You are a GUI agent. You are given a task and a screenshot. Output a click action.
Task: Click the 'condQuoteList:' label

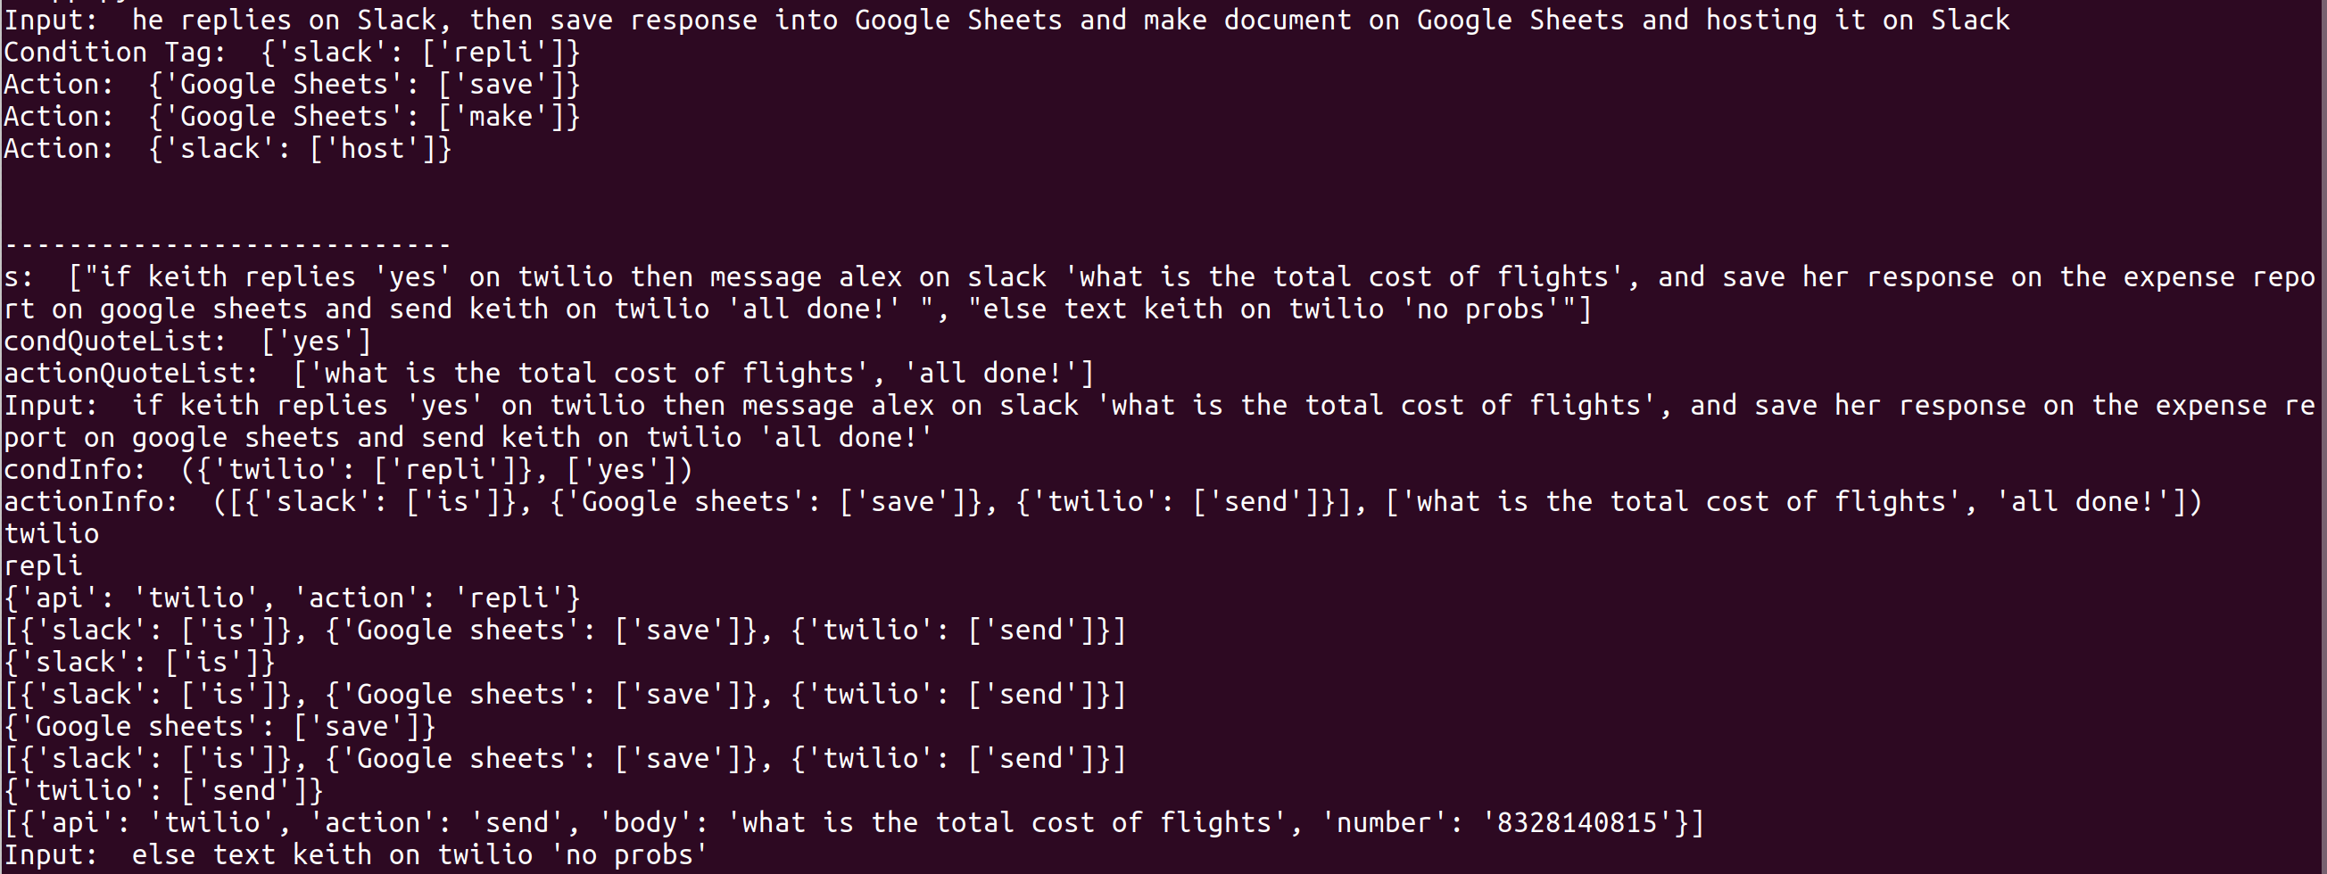pos(115,342)
